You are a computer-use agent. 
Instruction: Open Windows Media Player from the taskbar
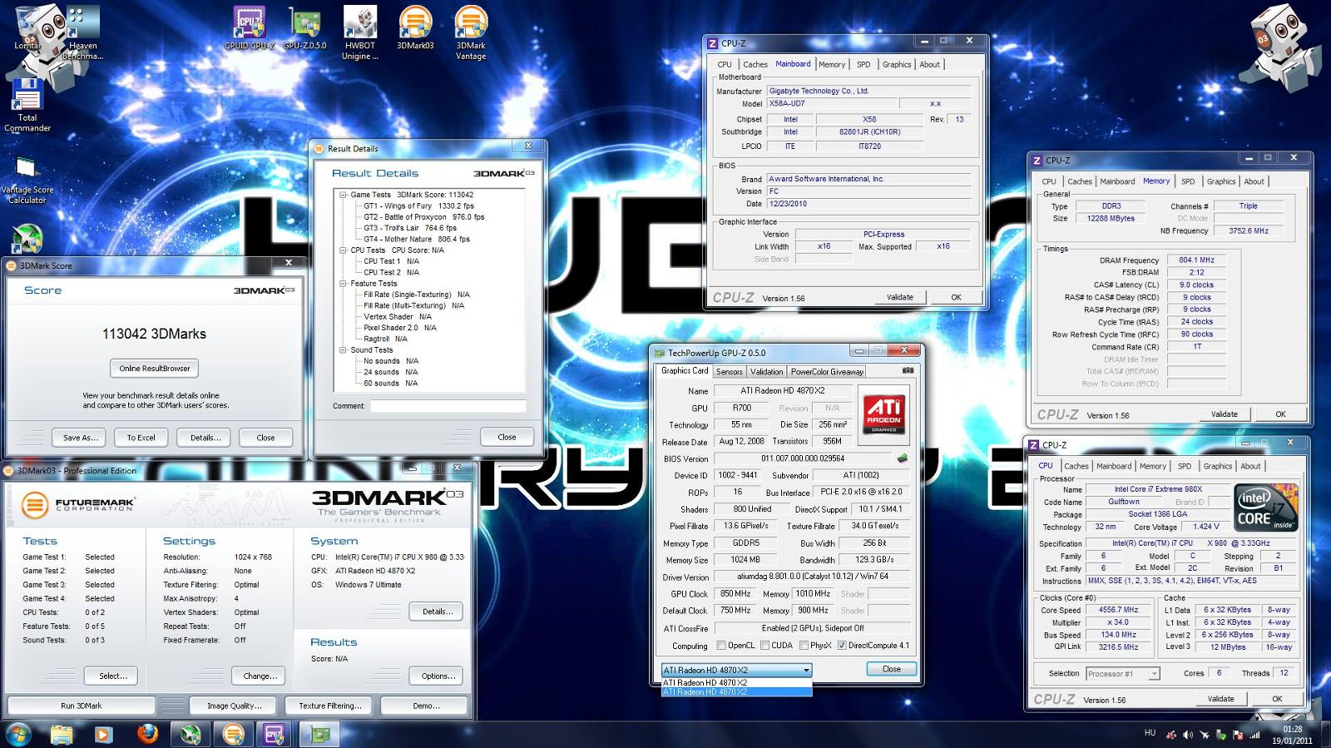click(103, 735)
